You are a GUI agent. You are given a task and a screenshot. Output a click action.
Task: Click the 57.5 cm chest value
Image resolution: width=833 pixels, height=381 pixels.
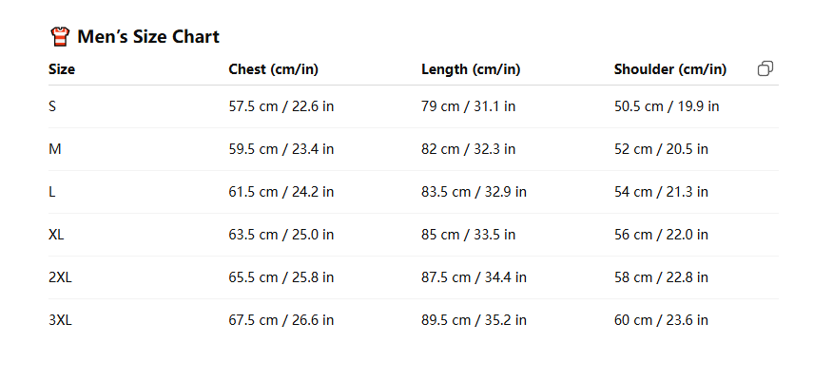coord(281,106)
